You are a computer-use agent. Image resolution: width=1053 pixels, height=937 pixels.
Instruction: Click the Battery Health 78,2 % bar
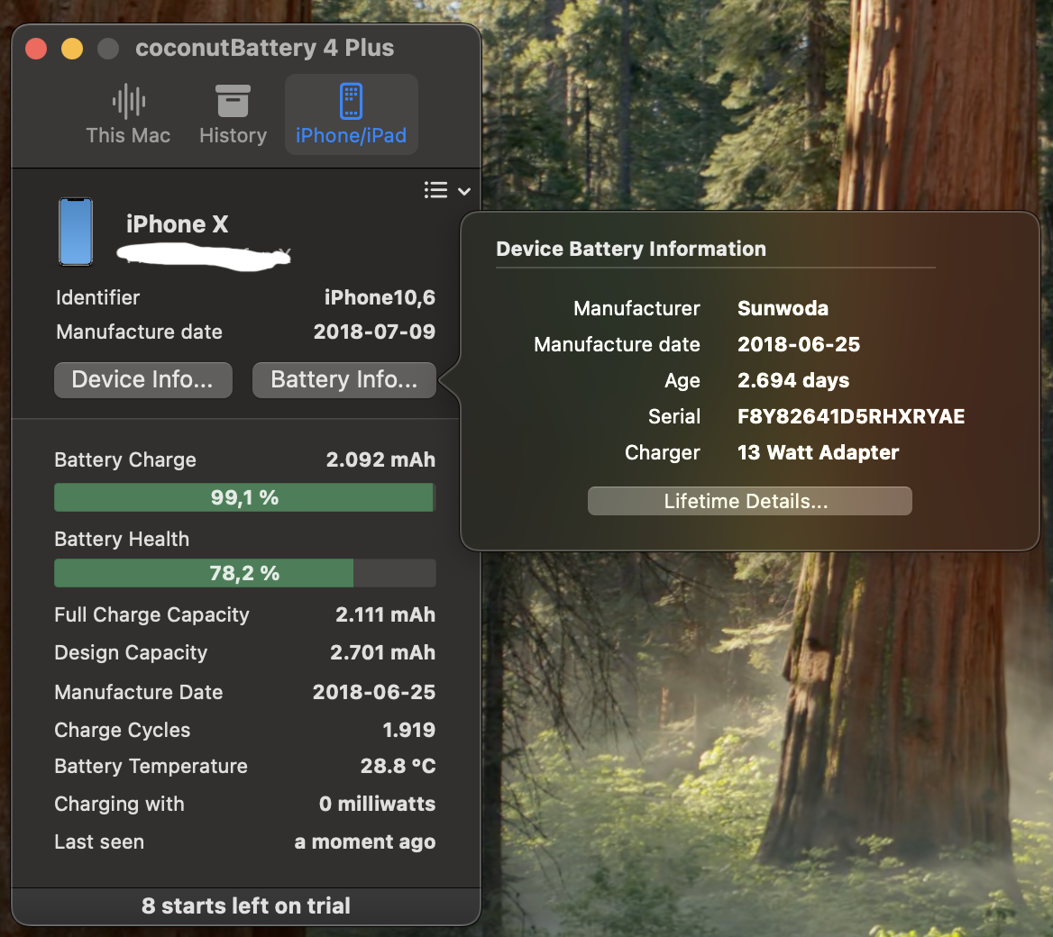244,573
